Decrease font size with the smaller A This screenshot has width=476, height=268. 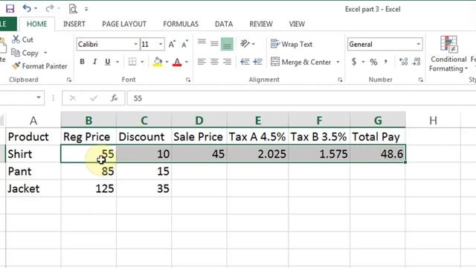click(184, 45)
